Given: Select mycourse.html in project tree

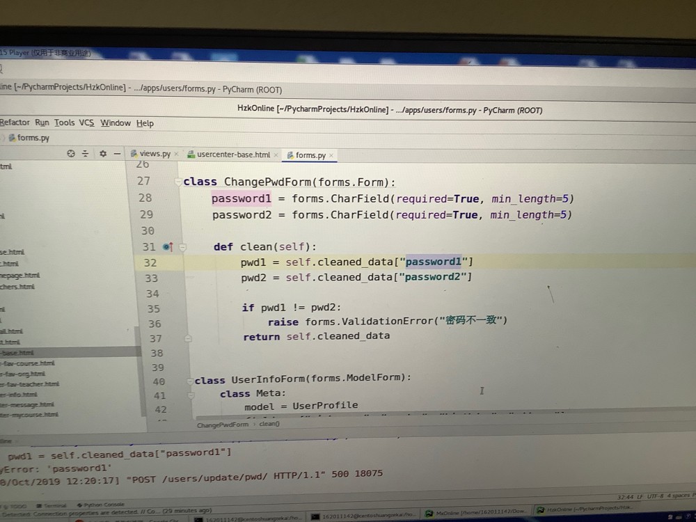Looking at the screenshot, I should (29, 415).
